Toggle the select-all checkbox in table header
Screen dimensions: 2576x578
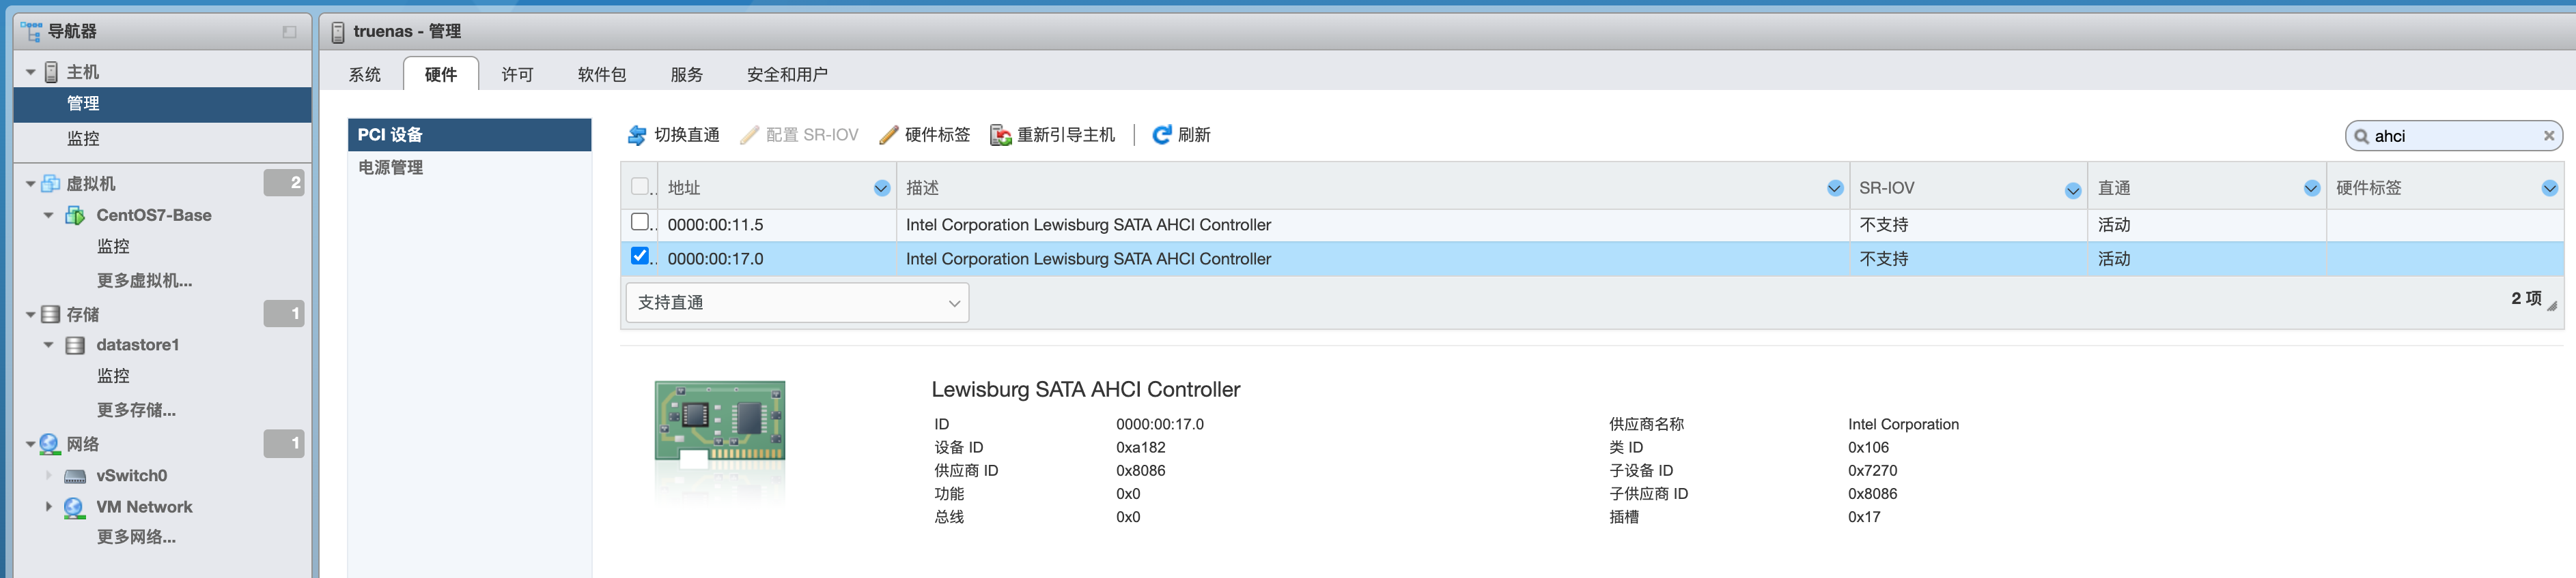640,187
